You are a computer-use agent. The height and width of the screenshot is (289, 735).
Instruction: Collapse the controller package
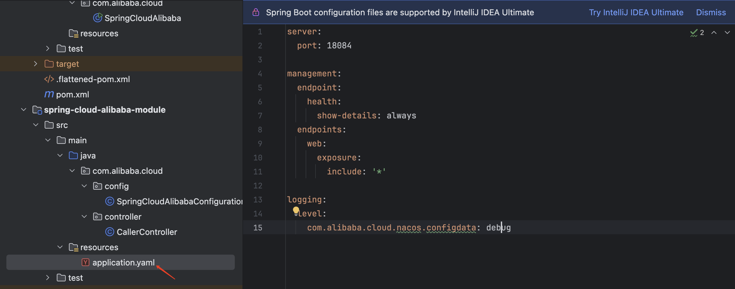coord(84,216)
